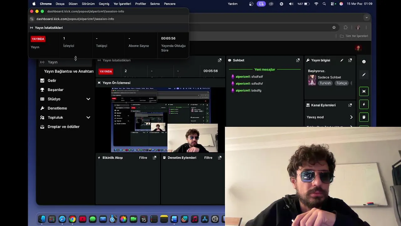This screenshot has height=226, width=401.
Task: Open the tab search dropdown arrow
Action: click(x=367, y=18)
